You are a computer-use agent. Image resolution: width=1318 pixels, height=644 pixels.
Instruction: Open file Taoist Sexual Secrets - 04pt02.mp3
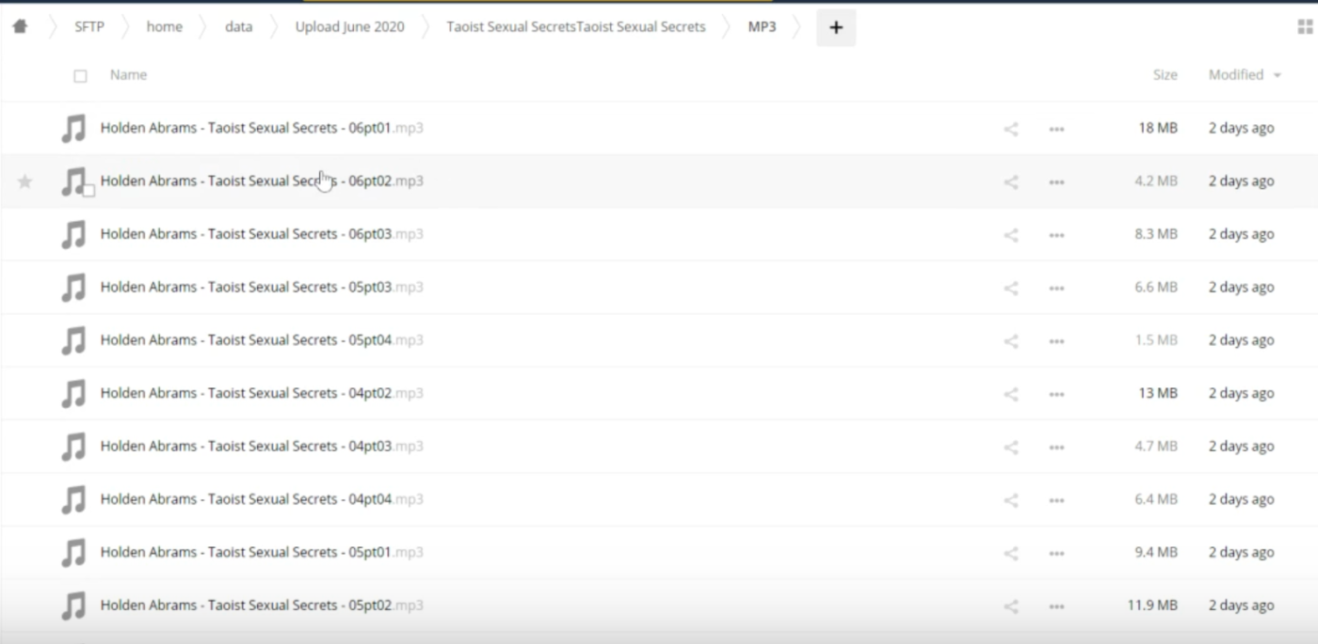(262, 394)
